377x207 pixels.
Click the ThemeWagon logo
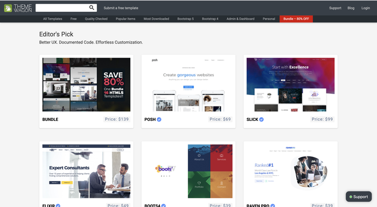pos(18,8)
